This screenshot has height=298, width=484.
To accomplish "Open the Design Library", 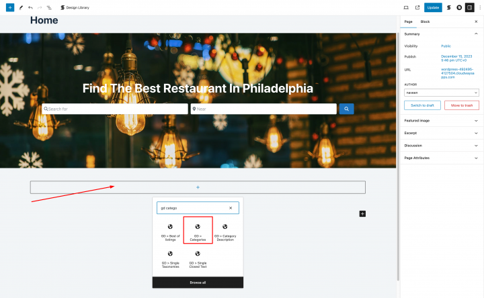I will [75, 7].
